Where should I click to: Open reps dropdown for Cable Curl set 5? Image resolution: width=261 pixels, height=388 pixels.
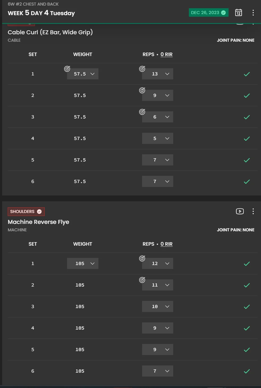(x=158, y=160)
